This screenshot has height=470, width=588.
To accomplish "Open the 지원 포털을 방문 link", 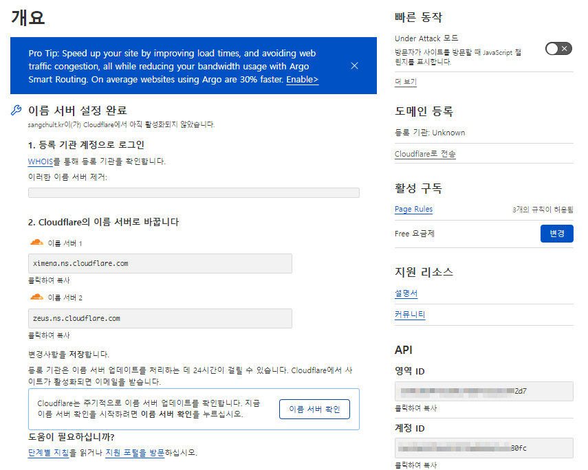I will 135,453.
